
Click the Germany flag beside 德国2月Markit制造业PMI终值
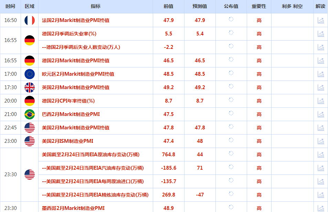click(x=30, y=61)
